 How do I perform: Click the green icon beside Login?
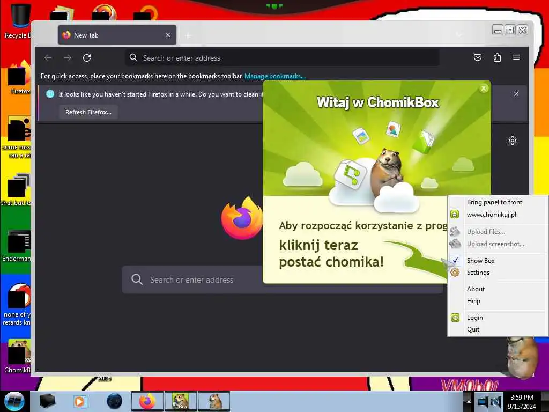pyautogui.click(x=455, y=318)
